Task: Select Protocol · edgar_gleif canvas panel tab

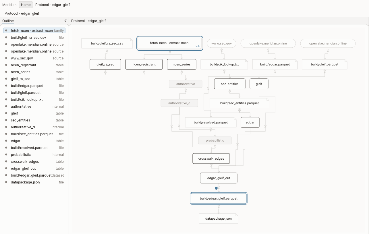Action: click(x=88, y=21)
